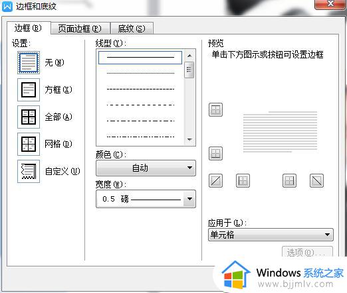Click the 网格(D) label text

58,144
